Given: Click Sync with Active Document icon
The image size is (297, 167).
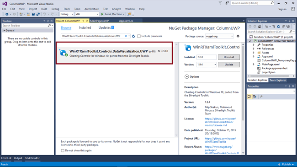Looking at the screenshot, I should pos(274,27).
